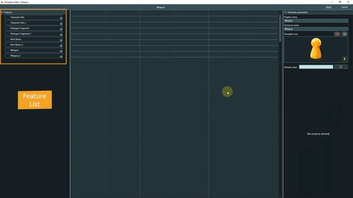Viewport: 353px width, 198px height.
Task: Select the Dialogue Fragment_f feature
Action: point(34,33)
